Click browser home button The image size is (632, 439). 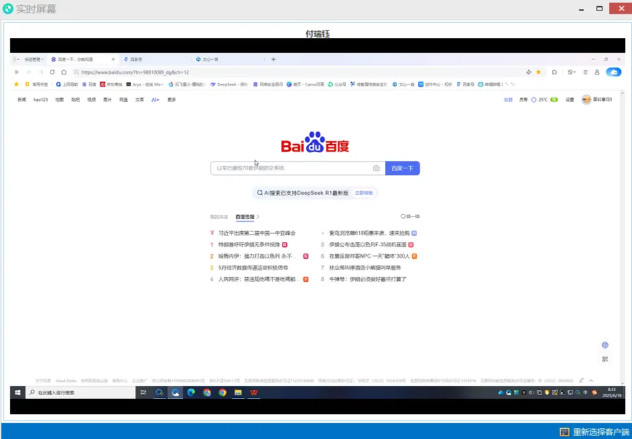pos(64,72)
